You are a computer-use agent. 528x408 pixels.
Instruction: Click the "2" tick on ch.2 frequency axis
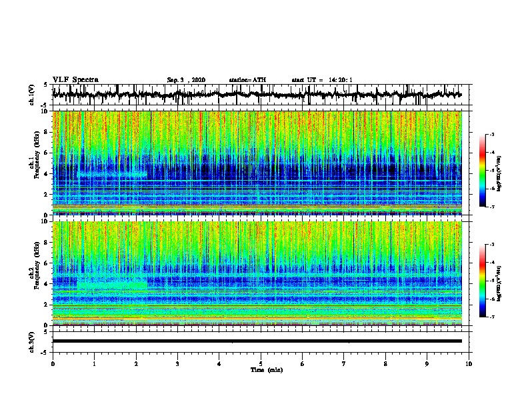tap(47, 305)
